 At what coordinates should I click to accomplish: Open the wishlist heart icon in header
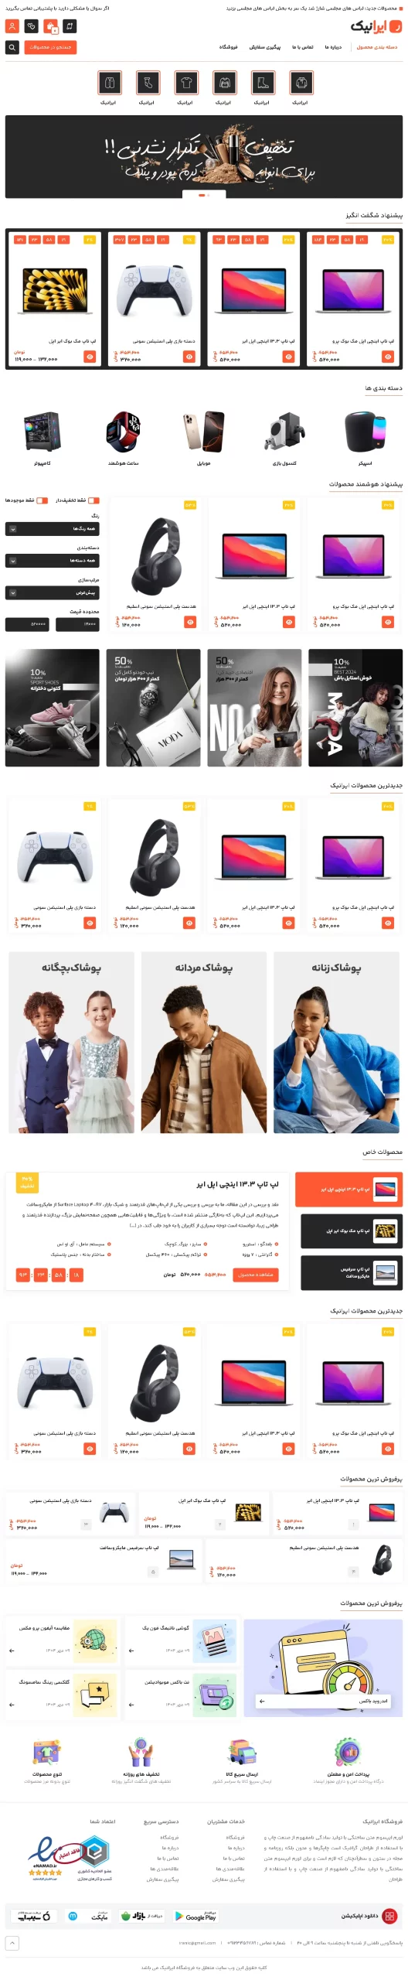31,26
